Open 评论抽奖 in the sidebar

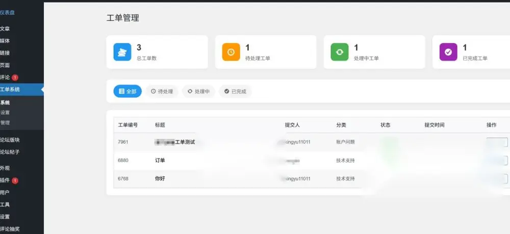10,229
